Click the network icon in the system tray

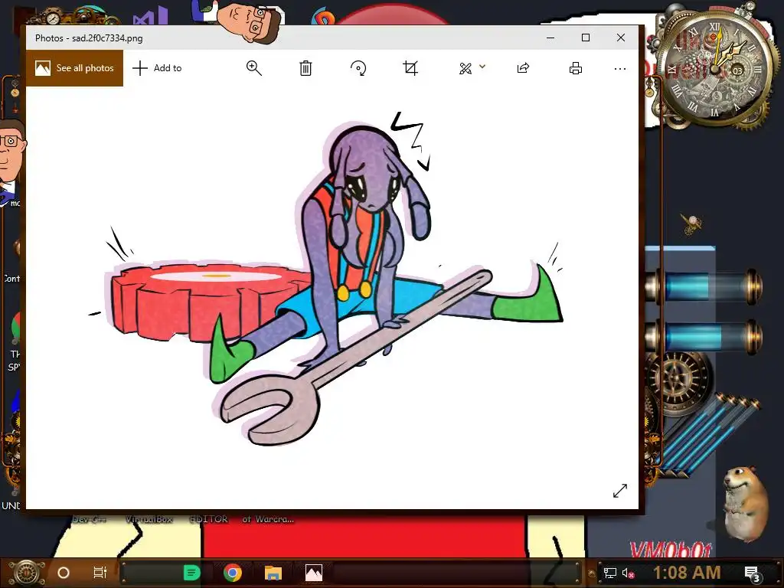click(x=610, y=573)
